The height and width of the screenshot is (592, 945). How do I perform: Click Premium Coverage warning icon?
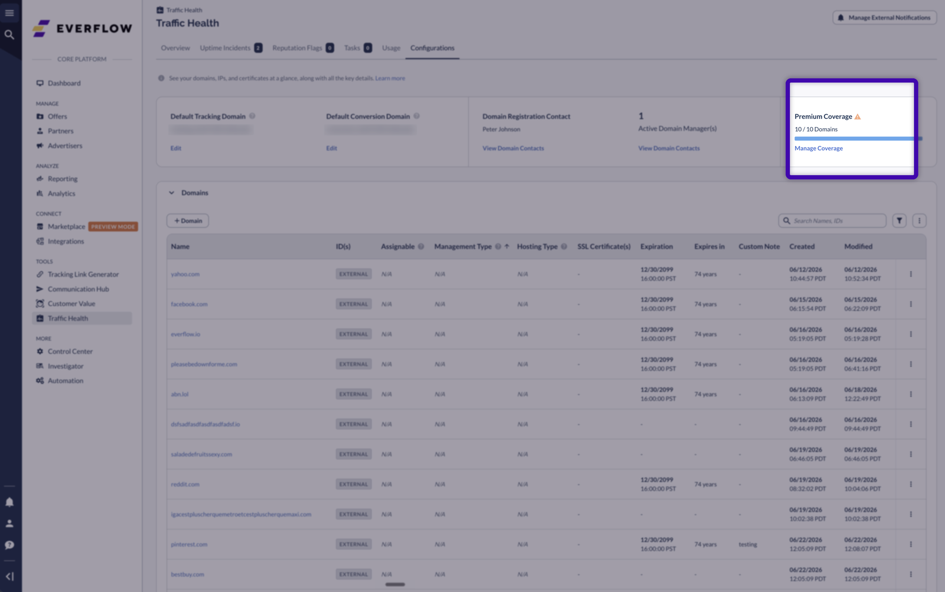(858, 117)
